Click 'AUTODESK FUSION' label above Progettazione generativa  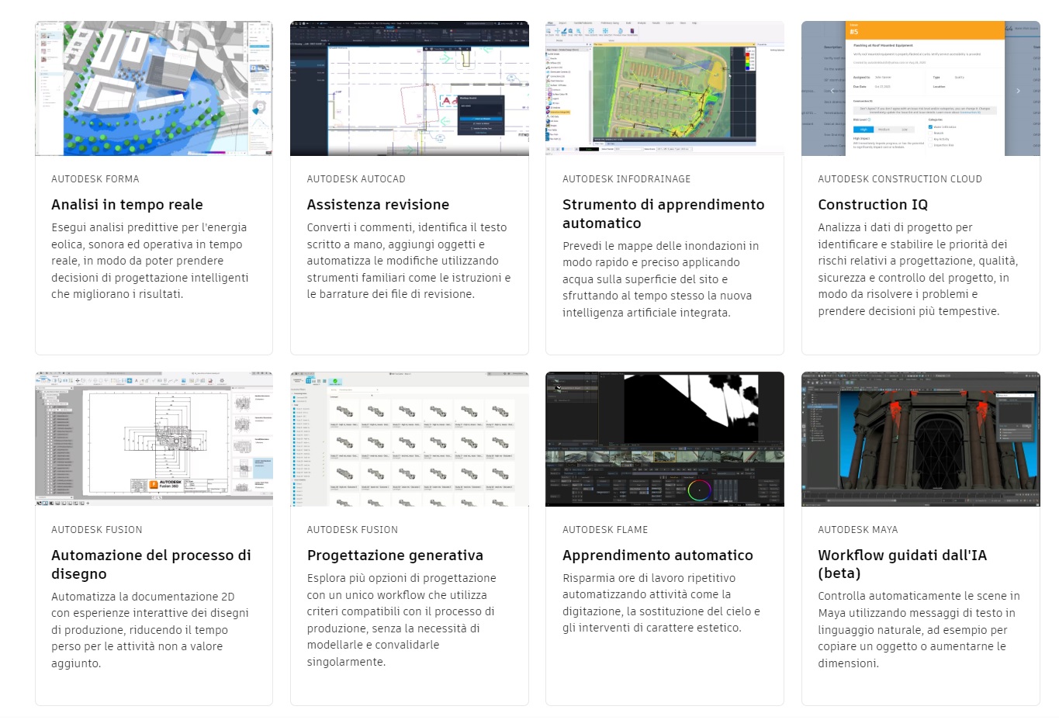(x=352, y=530)
